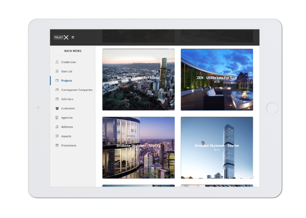
Task: Open ZEN - Utility Lots For Sale tile
Action: pyautogui.click(x=217, y=79)
